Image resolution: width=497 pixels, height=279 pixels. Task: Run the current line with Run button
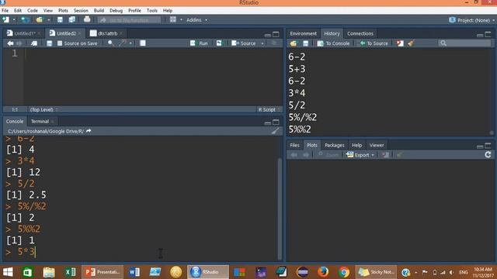(199, 43)
